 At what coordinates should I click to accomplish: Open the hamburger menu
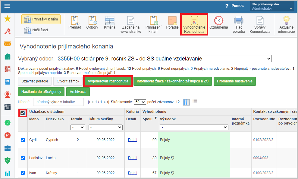tap(7, 6)
